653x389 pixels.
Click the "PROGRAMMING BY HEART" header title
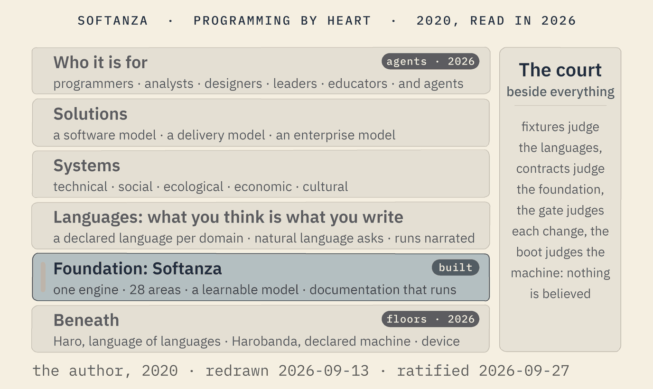click(282, 21)
